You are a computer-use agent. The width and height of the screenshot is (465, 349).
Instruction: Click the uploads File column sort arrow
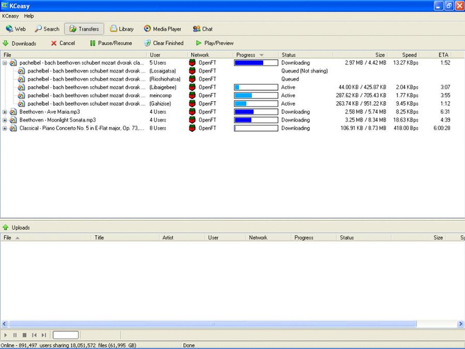(x=17, y=238)
